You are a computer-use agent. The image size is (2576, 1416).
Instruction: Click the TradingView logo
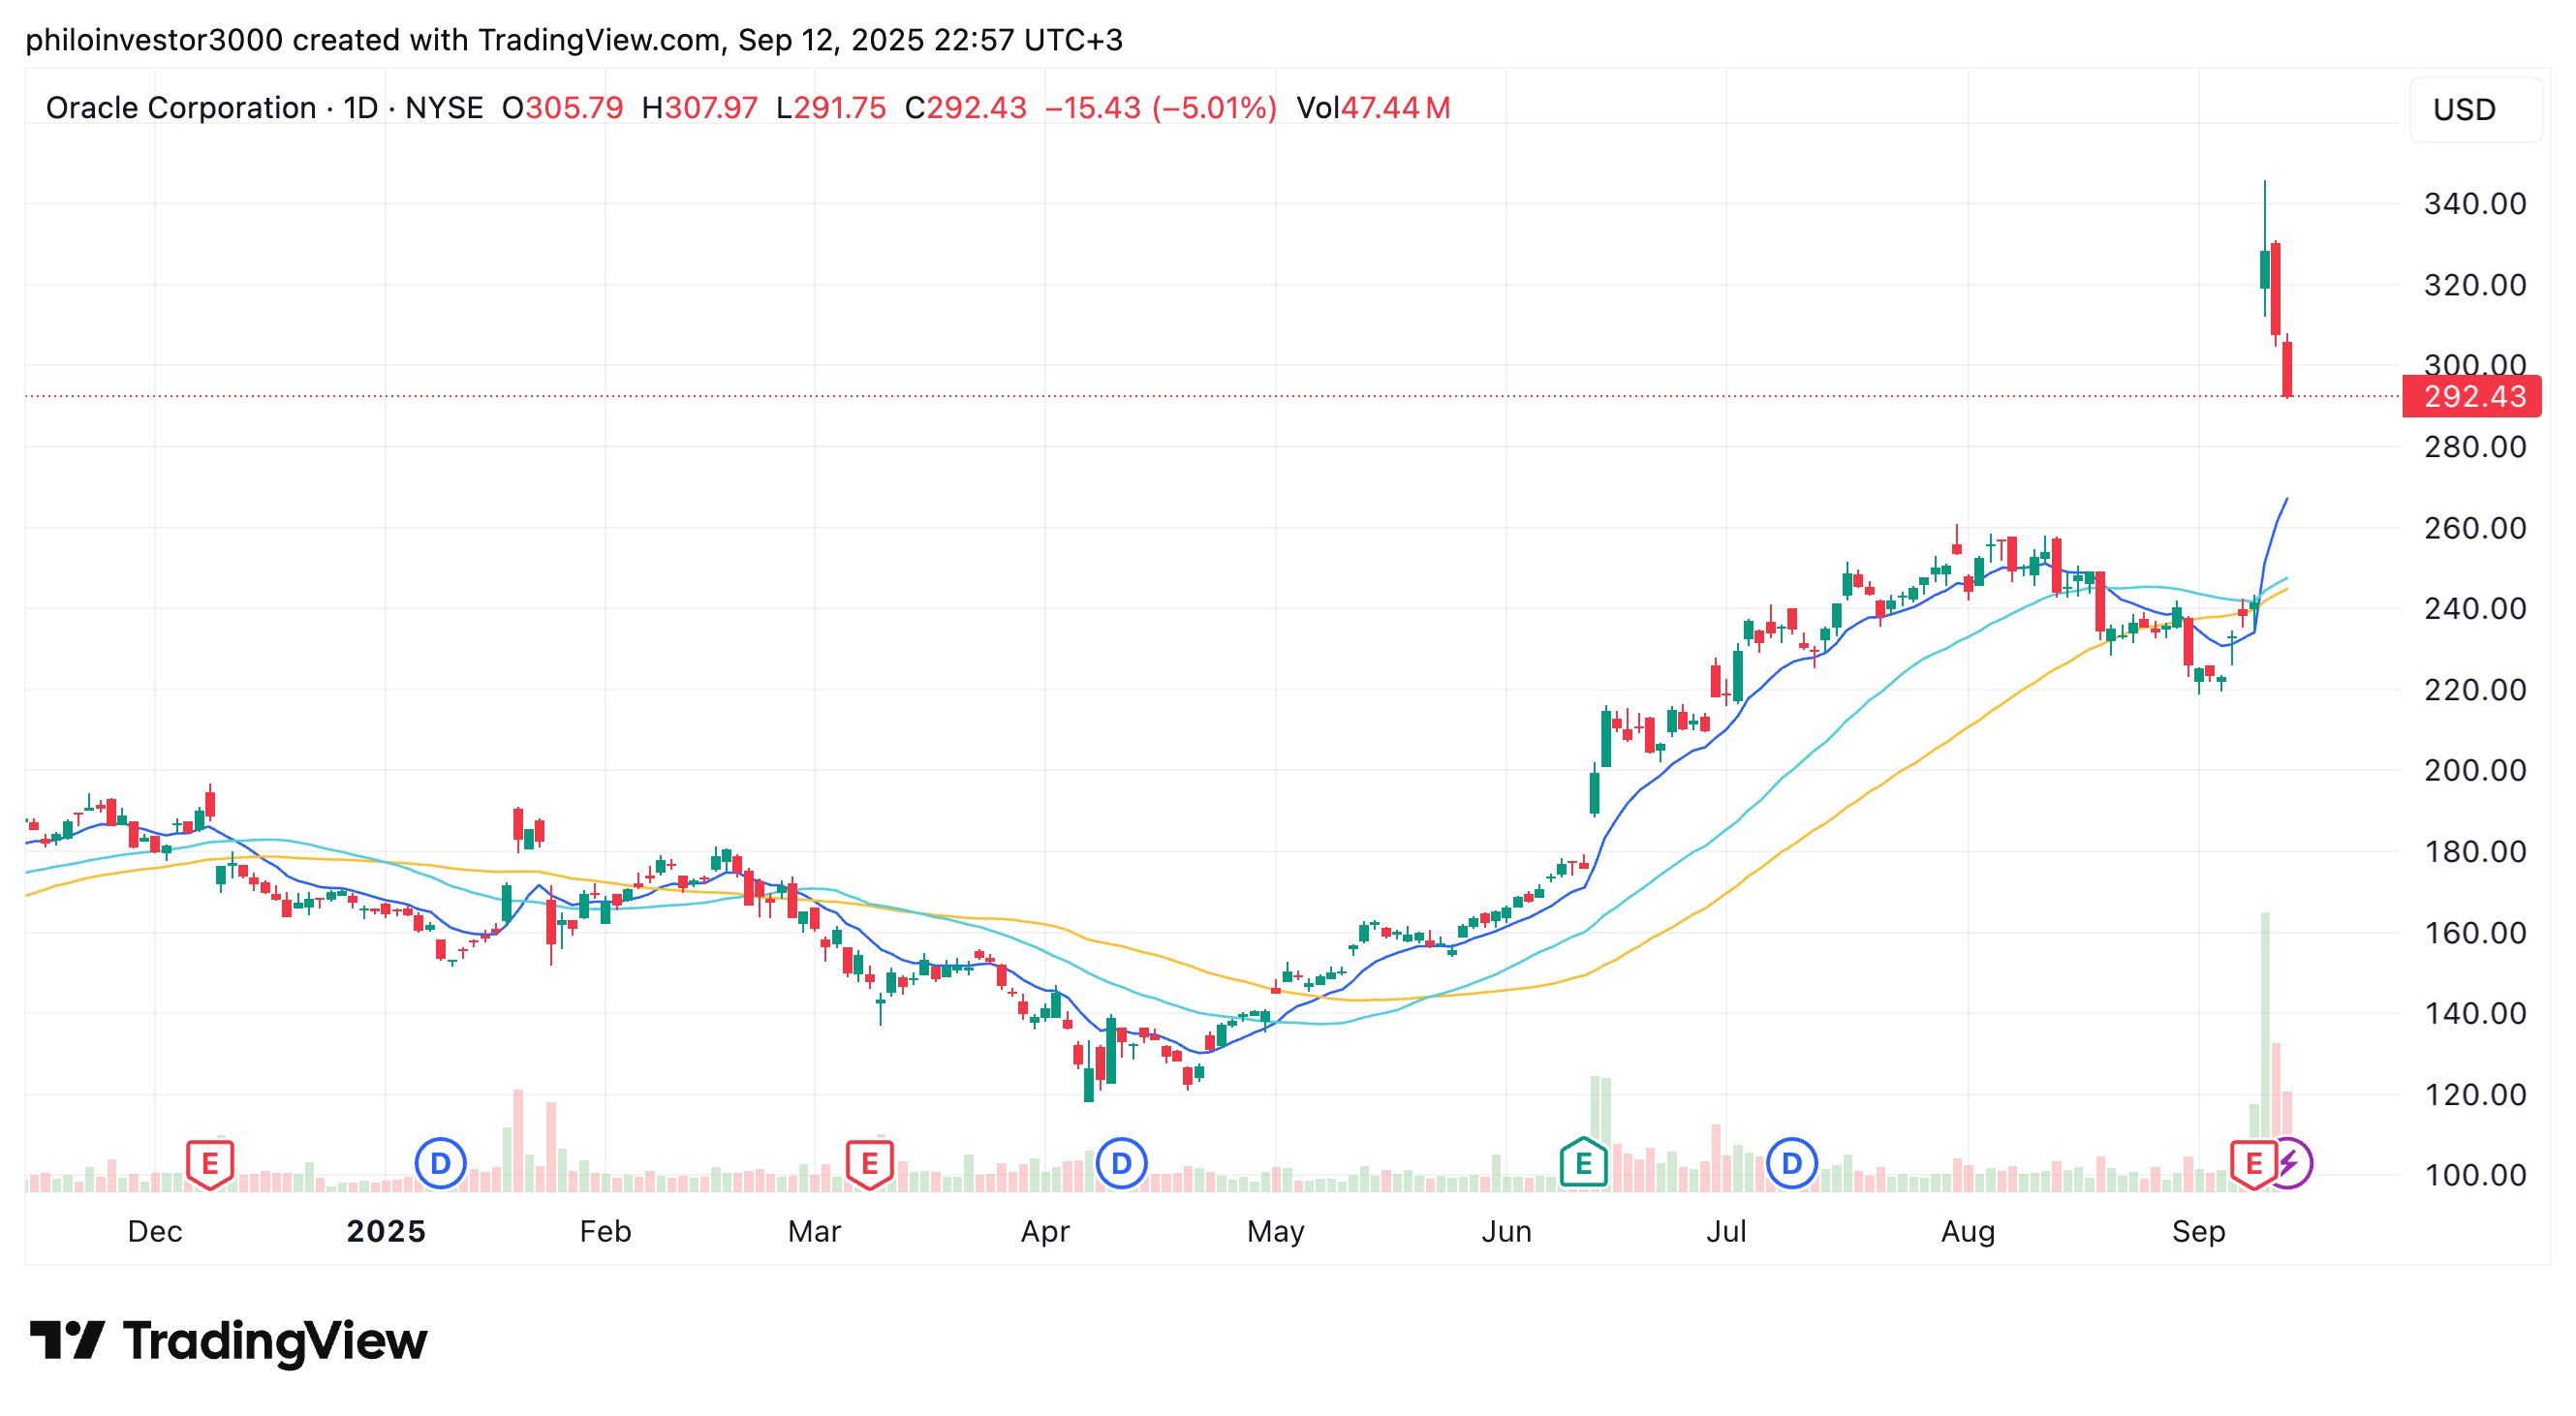coord(228,1341)
